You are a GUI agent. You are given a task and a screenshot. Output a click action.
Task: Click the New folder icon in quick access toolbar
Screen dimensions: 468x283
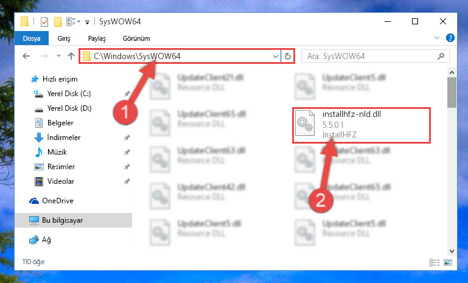tap(58, 22)
